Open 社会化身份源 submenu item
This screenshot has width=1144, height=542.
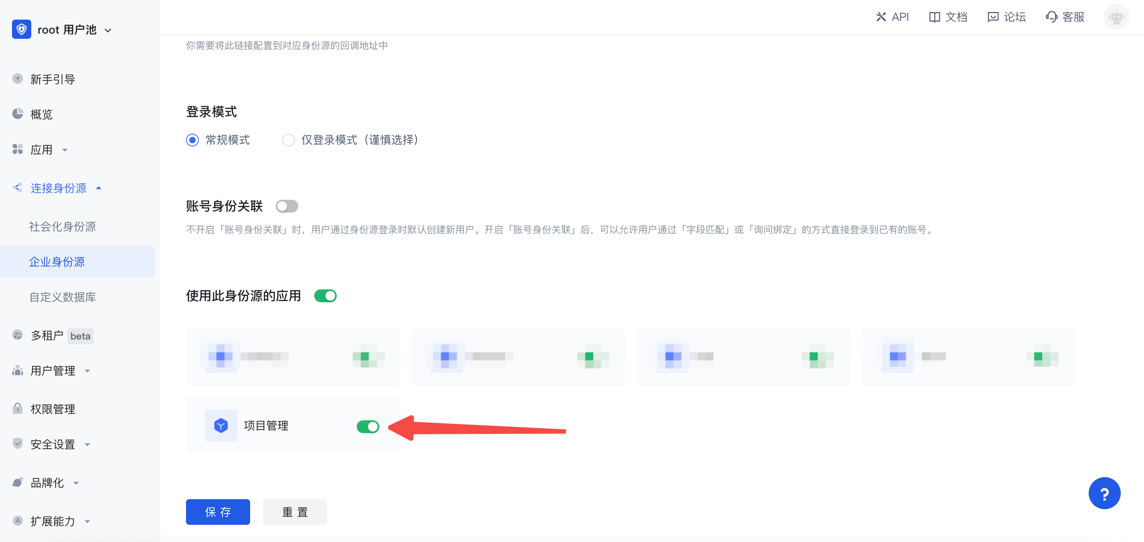click(63, 227)
